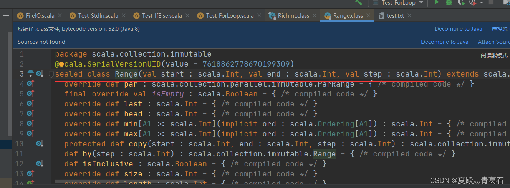Click 'package' keyword on line 1

click(71, 54)
